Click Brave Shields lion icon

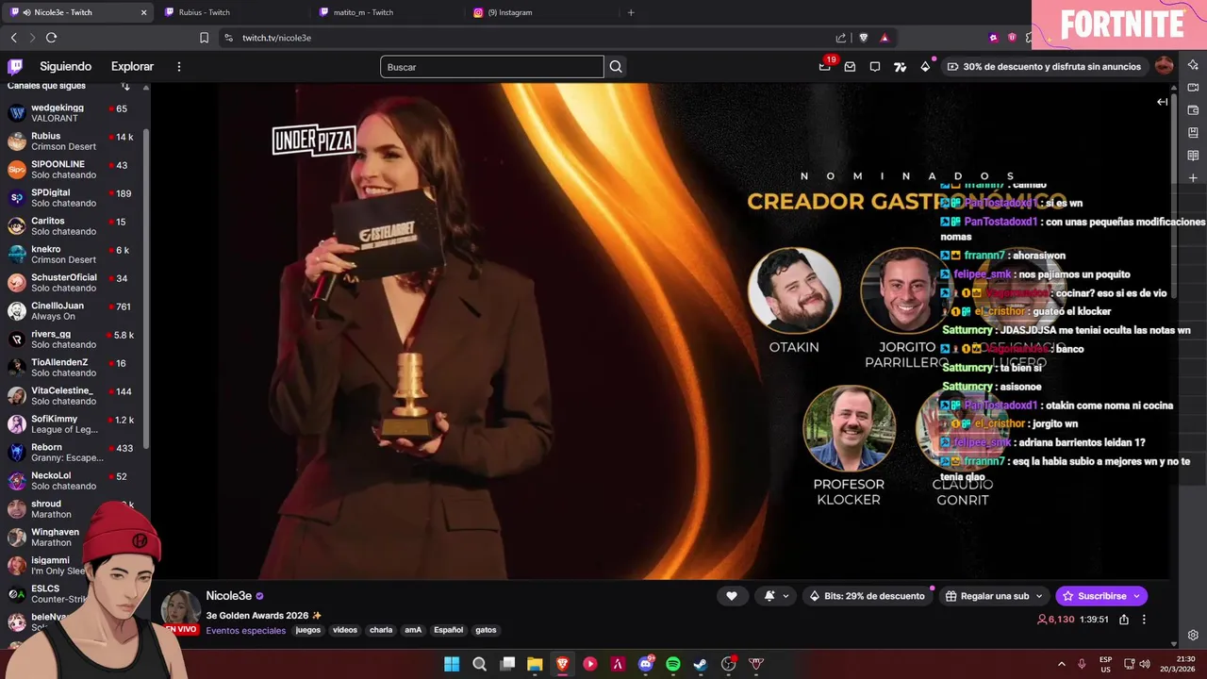863,38
